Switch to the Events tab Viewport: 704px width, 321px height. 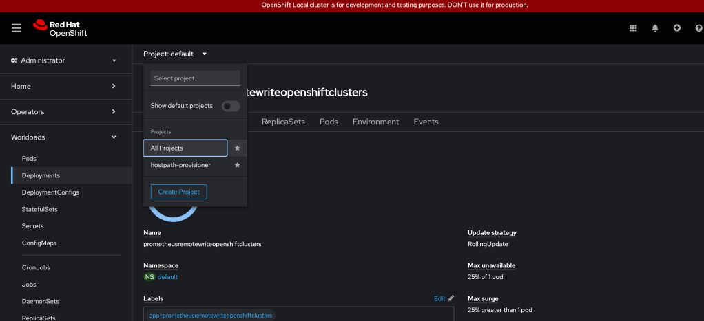[426, 122]
